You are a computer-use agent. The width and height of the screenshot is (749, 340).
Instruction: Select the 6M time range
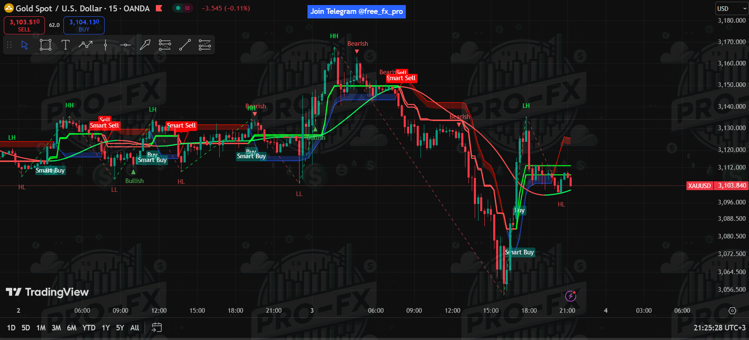point(72,328)
